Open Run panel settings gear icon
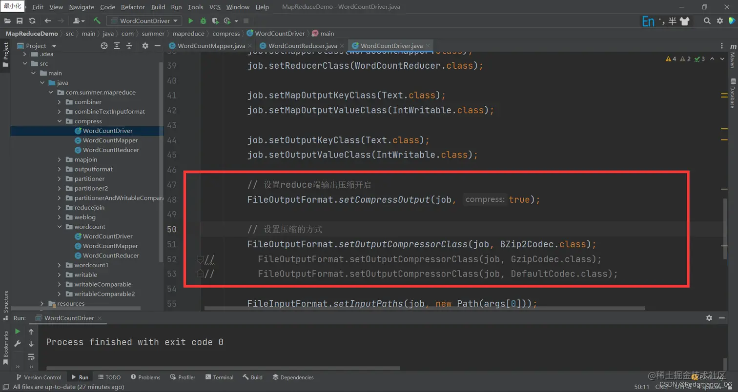The height and width of the screenshot is (392, 738). 709,318
